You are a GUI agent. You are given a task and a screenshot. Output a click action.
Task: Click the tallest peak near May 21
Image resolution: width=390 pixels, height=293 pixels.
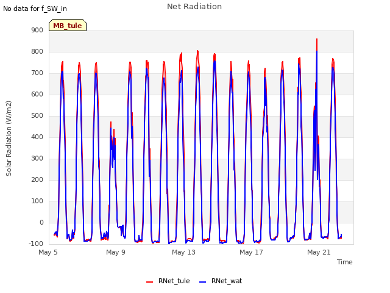tap(317, 39)
